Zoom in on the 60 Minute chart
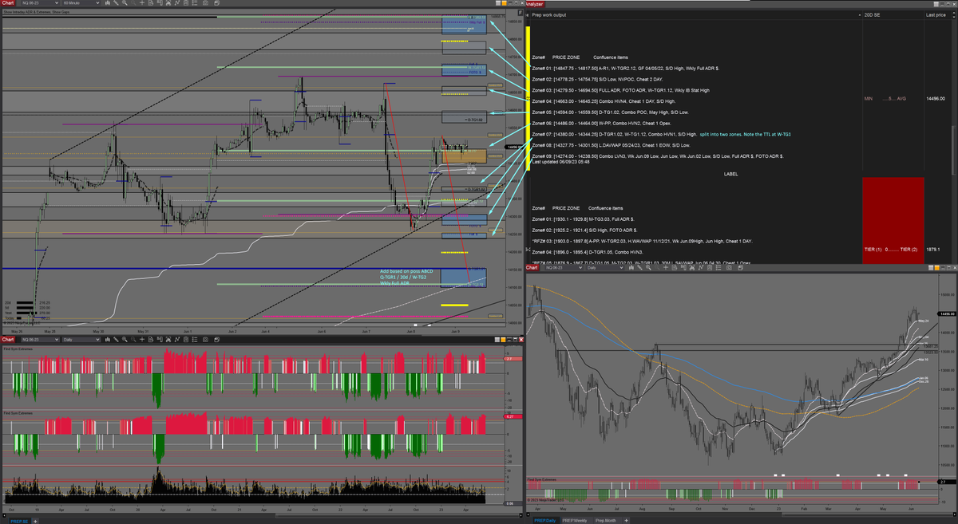Viewport: 958px width, 524px height. click(x=125, y=3)
